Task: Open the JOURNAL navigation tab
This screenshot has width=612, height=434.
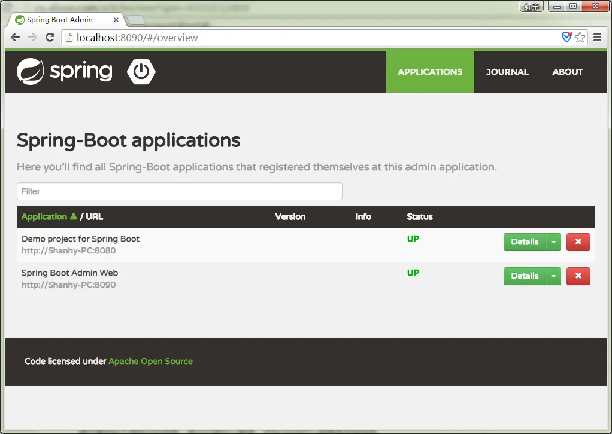Action: [x=507, y=72]
